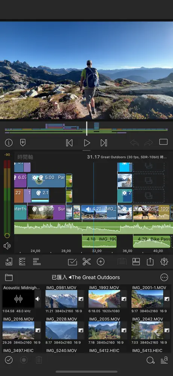173x376 pixels.
Task: Toggle the edit selection checkbox tool
Action: [73, 262]
